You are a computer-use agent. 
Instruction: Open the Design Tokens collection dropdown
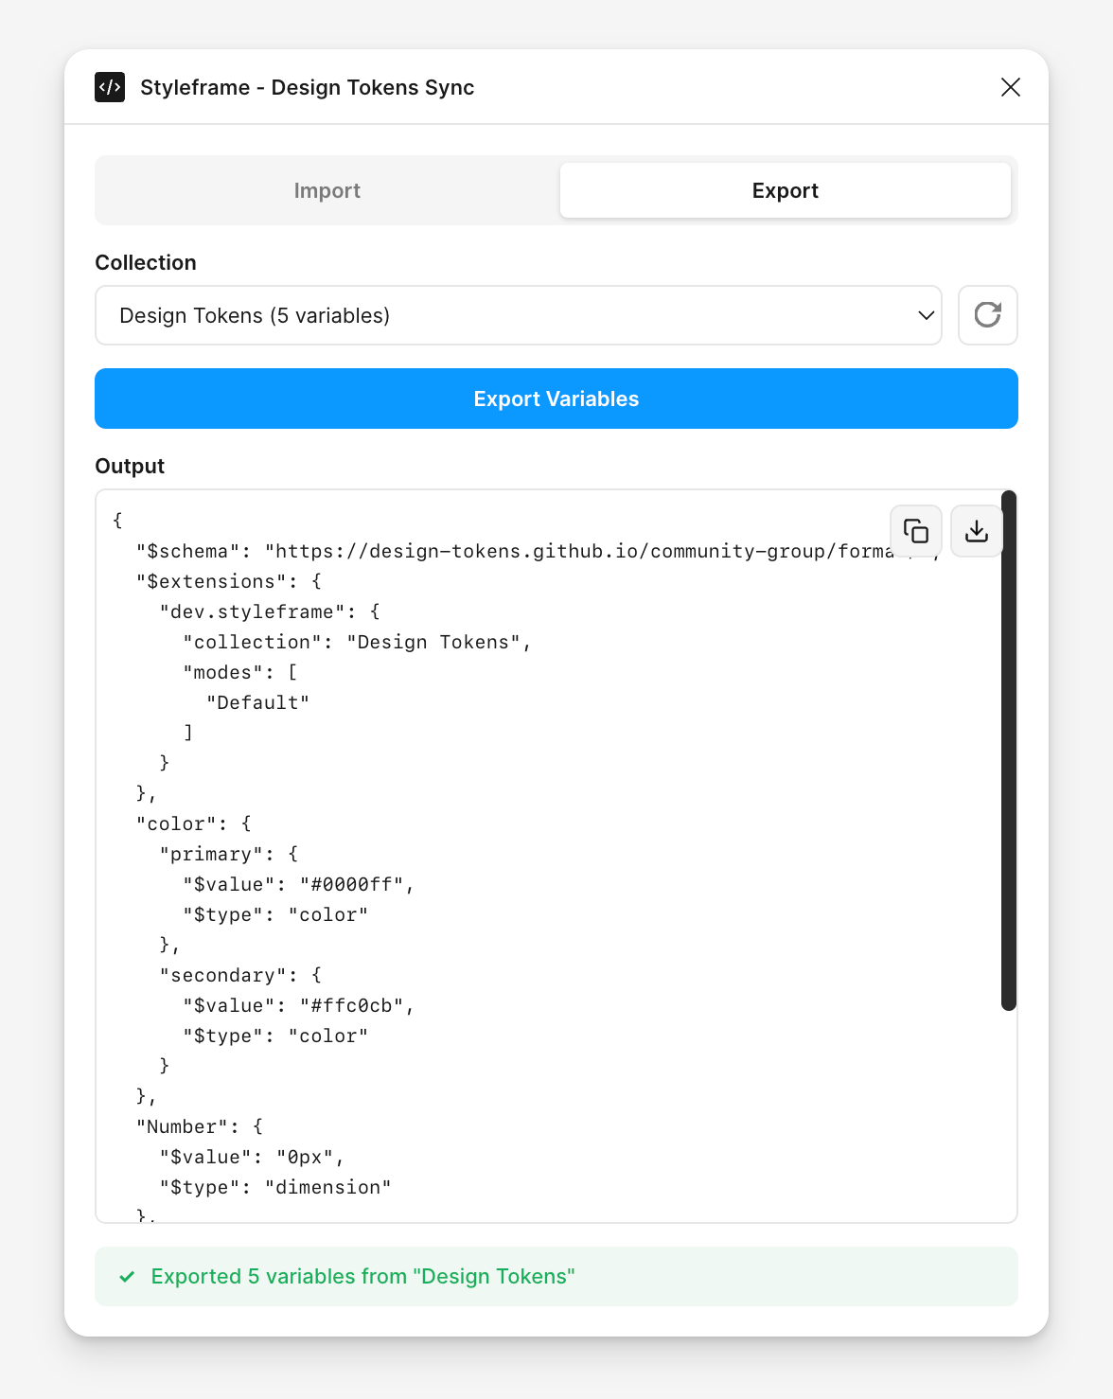518,315
